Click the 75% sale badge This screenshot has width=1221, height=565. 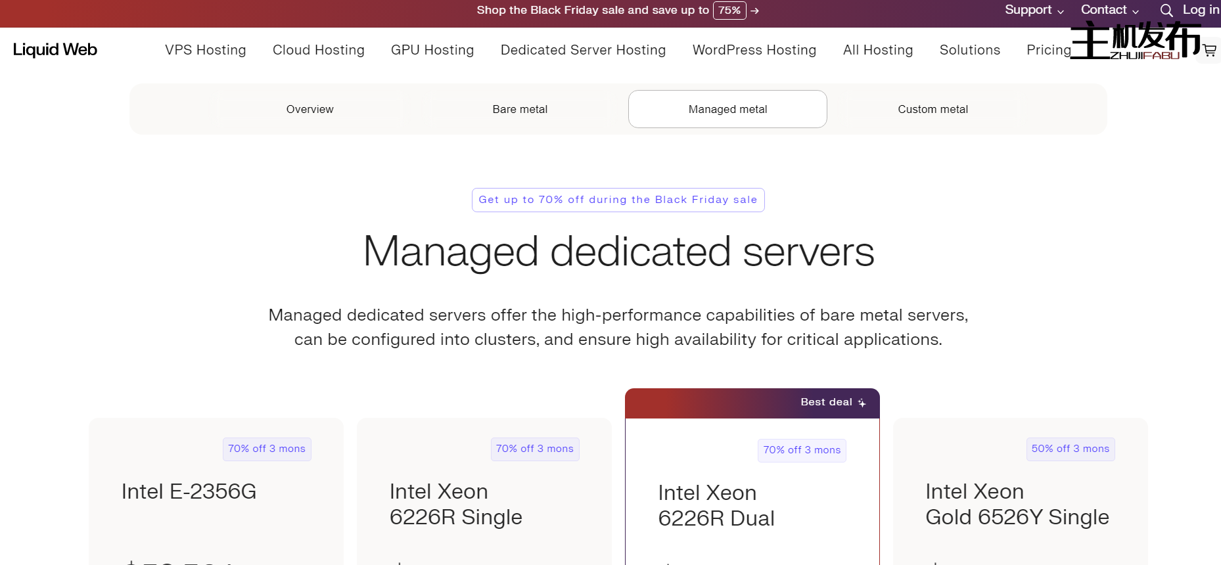pos(729,11)
